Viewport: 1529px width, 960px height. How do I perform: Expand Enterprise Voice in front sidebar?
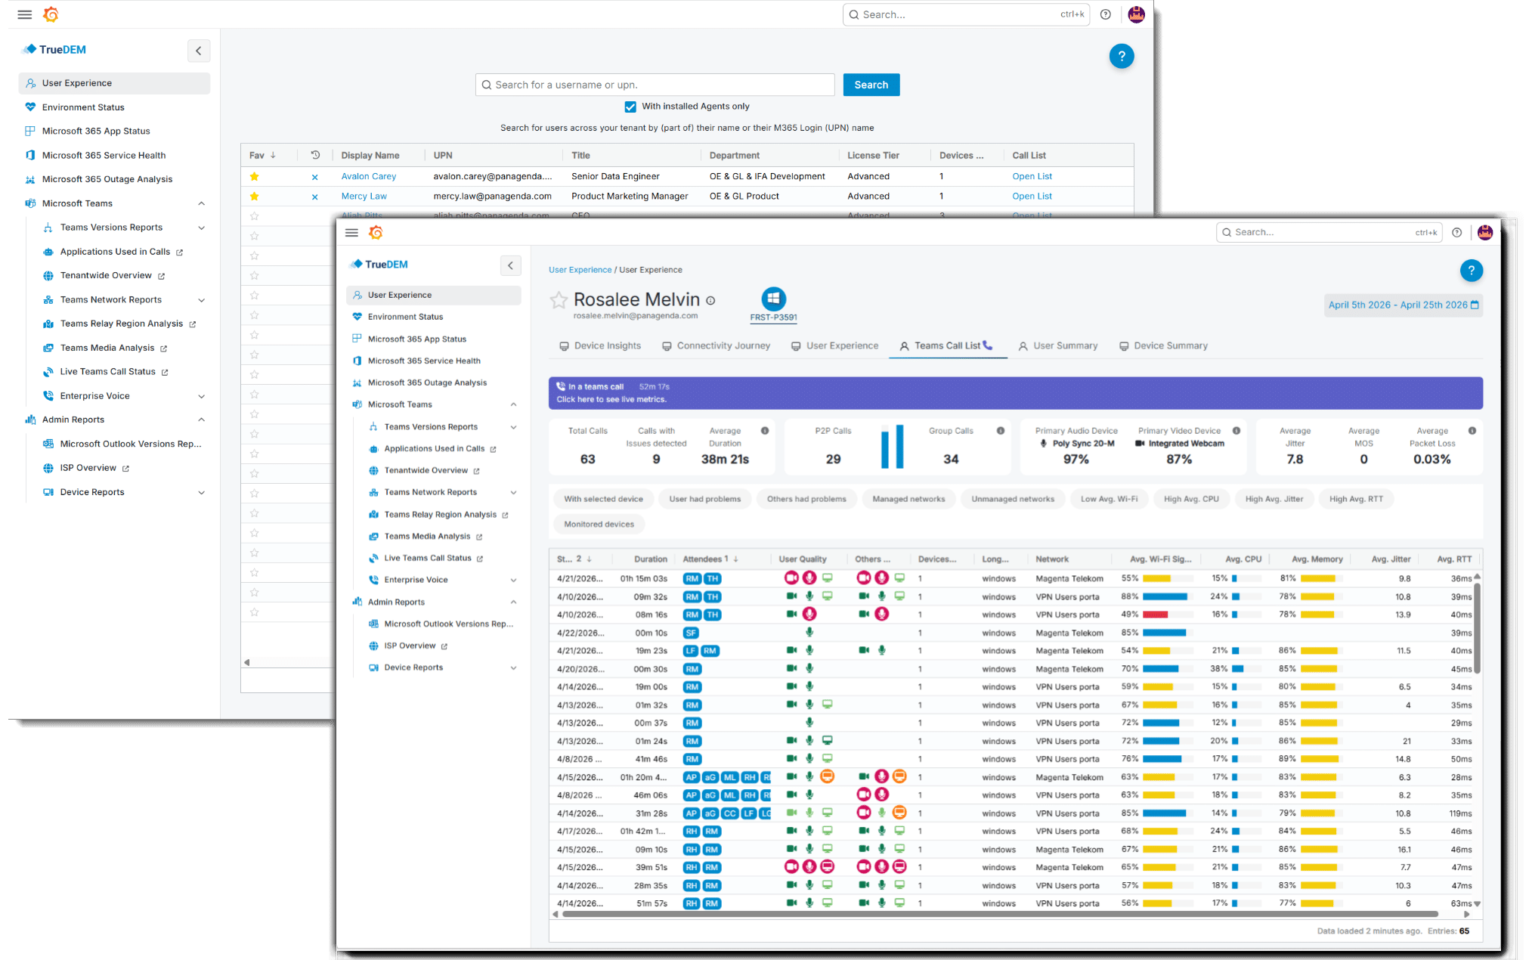coord(514,581)
